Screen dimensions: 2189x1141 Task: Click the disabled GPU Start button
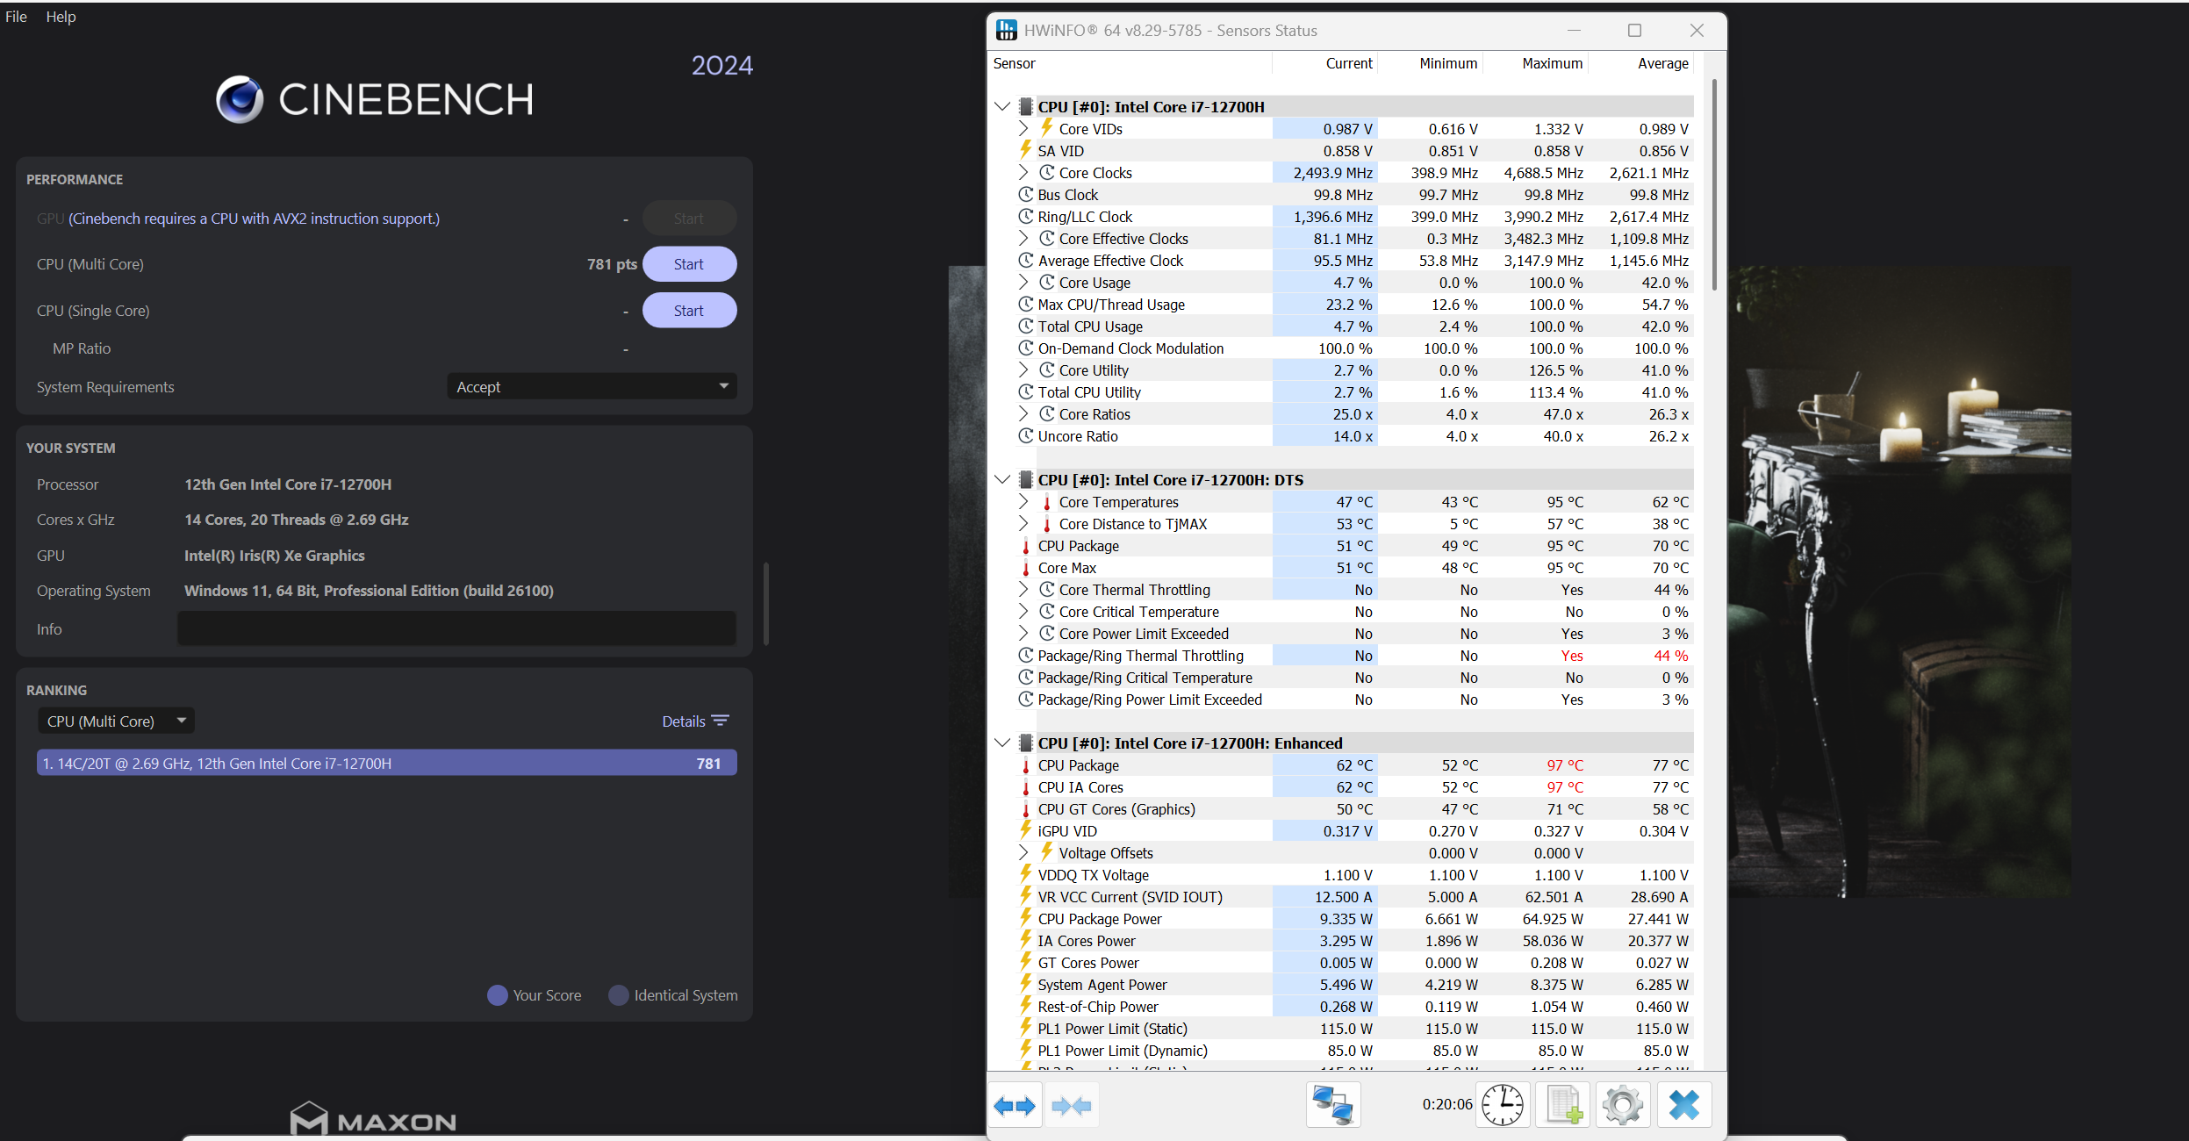pyautogui.click(x=689, y=219)
